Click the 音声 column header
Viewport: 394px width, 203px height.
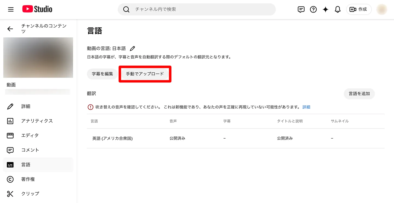[x=173, y=121]
